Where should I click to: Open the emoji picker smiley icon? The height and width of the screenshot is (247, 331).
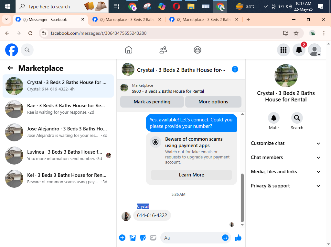point(225,238)
